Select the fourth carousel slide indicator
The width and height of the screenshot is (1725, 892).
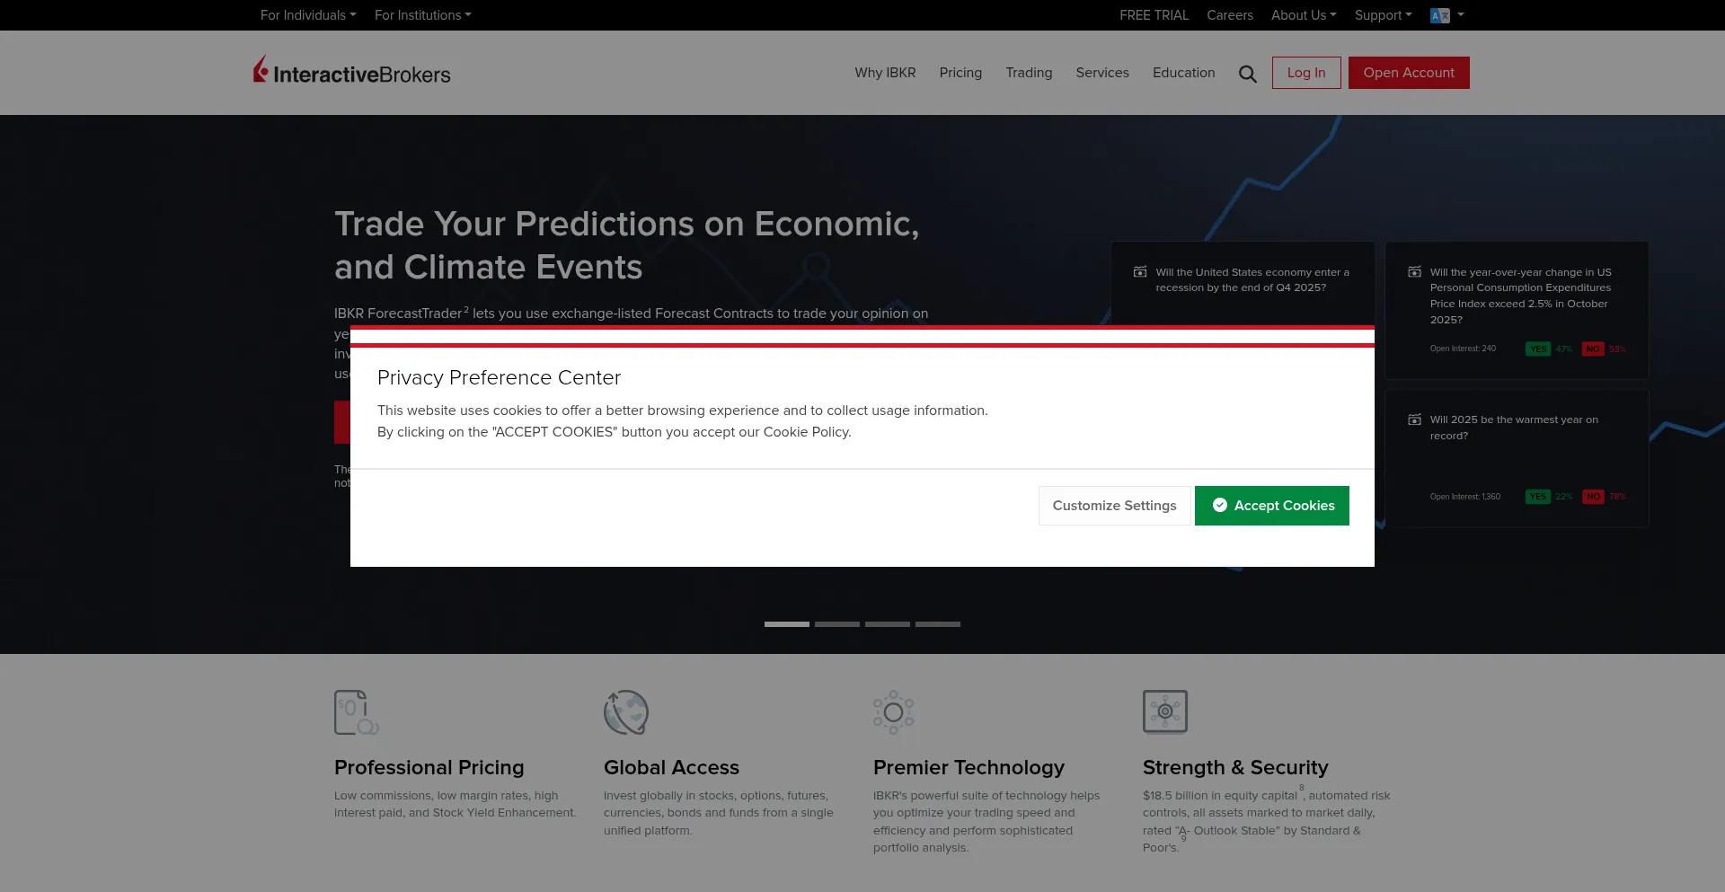tap(938, 624)
